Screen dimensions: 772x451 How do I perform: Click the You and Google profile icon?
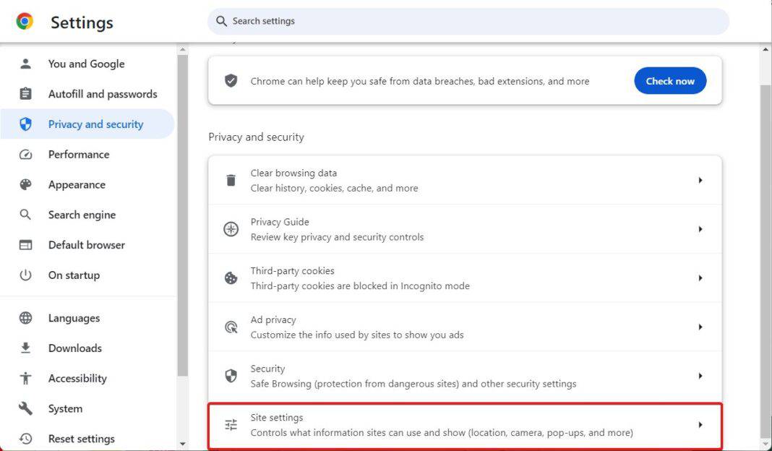(26, 64)
